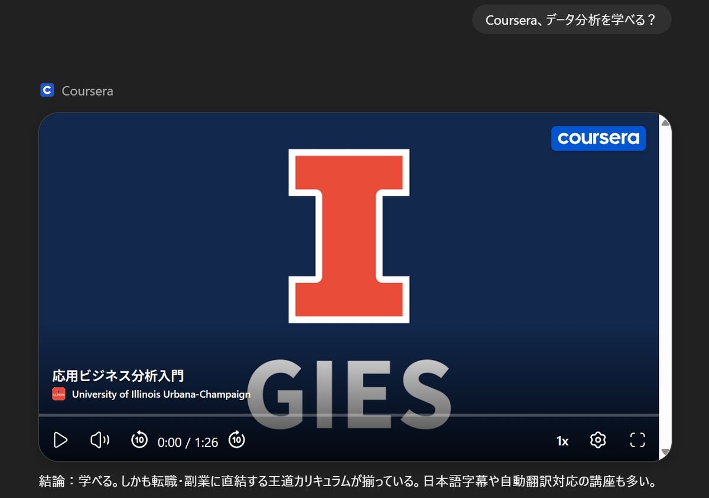Open the 1x playback speed selector
Screen dimensions: 709x498
[x=562, y=440]
